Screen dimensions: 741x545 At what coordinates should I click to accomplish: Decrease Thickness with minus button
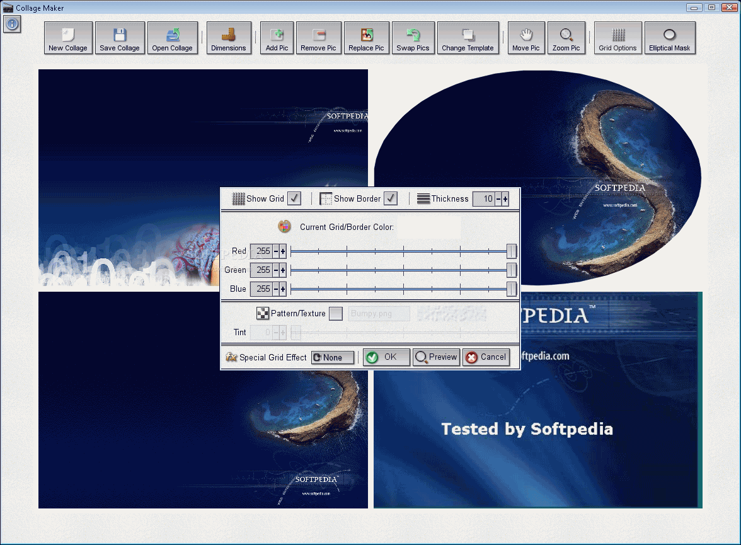tap(498, 199)
